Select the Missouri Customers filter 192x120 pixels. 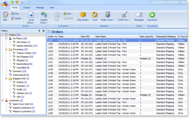click(22, 111)
